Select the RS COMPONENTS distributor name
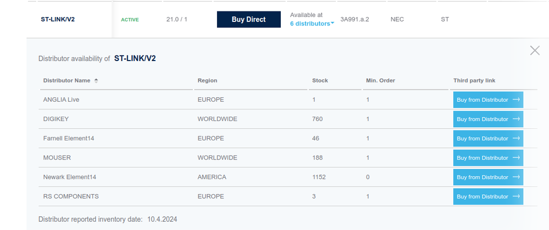The height and width of the screenshot is (230, 549). [x=71, y=196]
